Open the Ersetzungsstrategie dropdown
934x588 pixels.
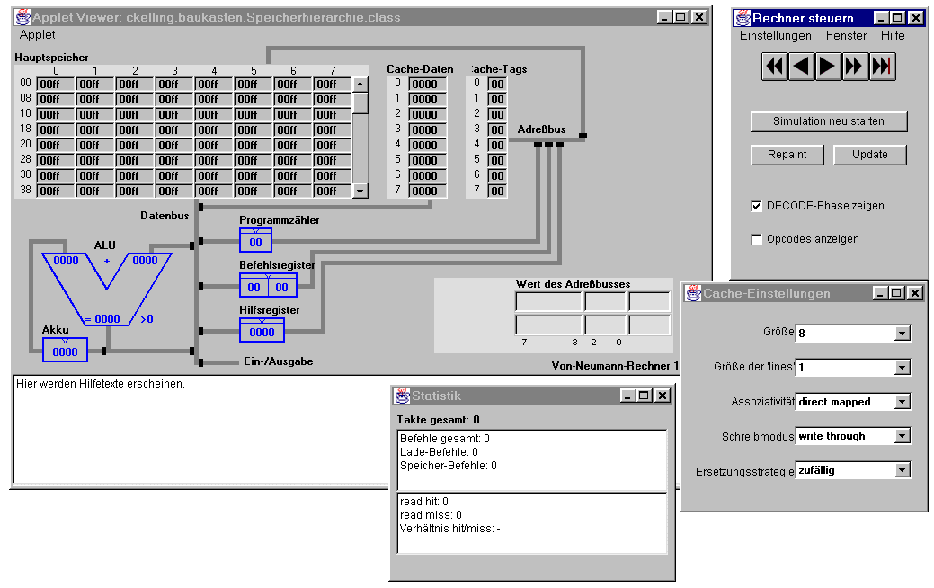pyautogui.click(x=902, y=470)
